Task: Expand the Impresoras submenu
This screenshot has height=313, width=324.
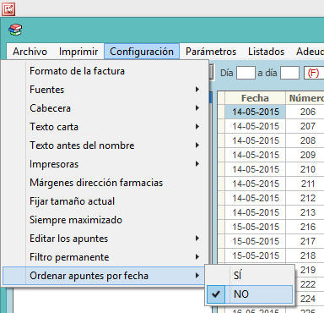Action: pos(105,164)
